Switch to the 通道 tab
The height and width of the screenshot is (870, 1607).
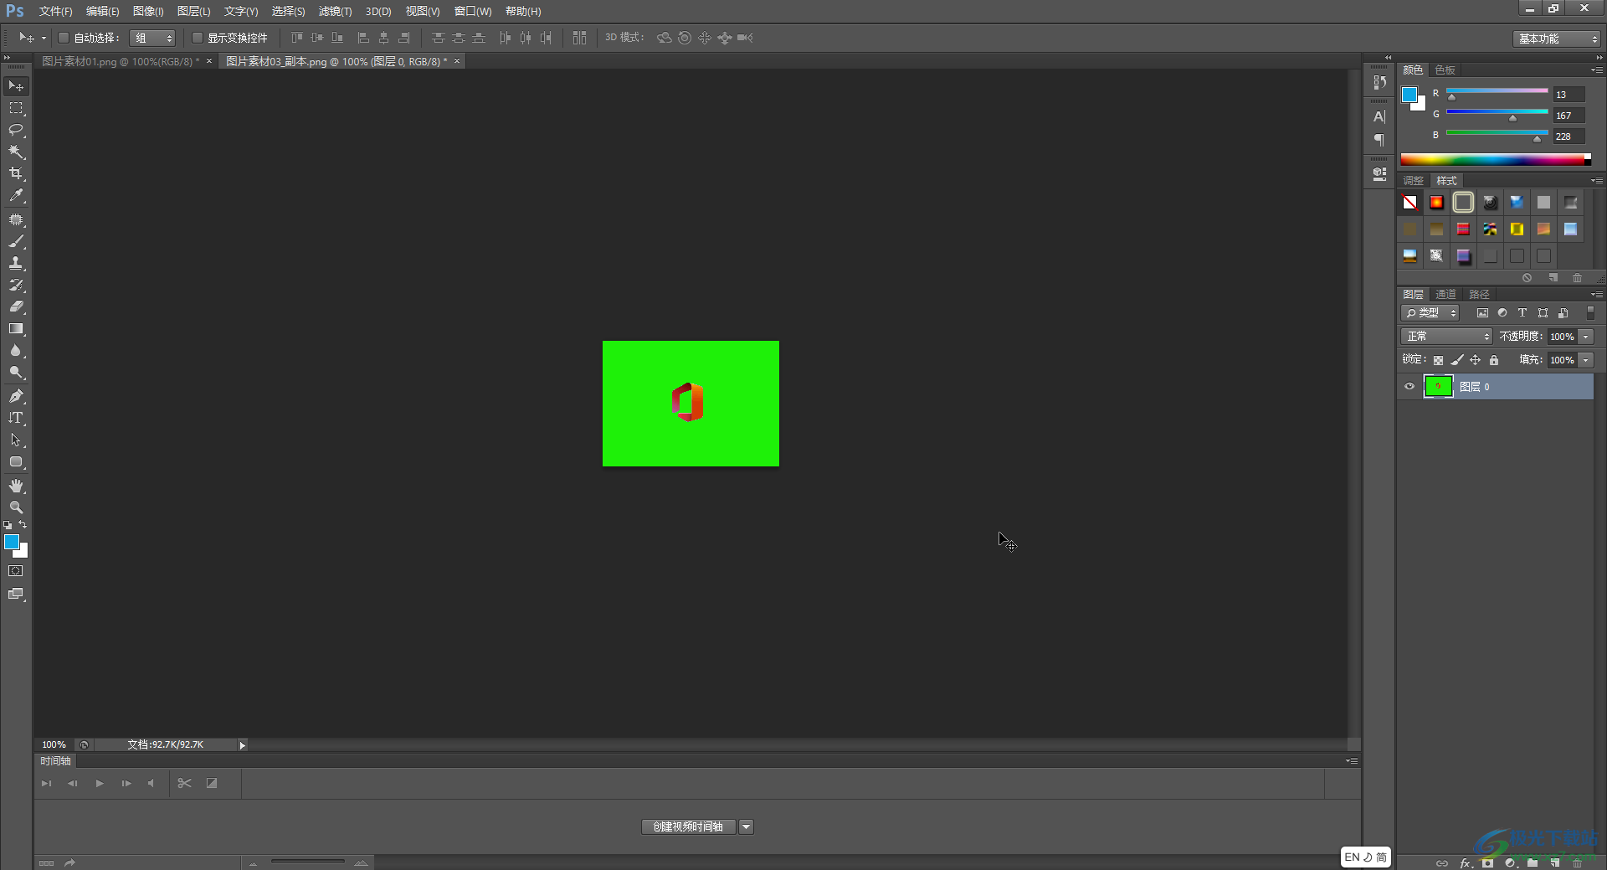point(1445,295)
